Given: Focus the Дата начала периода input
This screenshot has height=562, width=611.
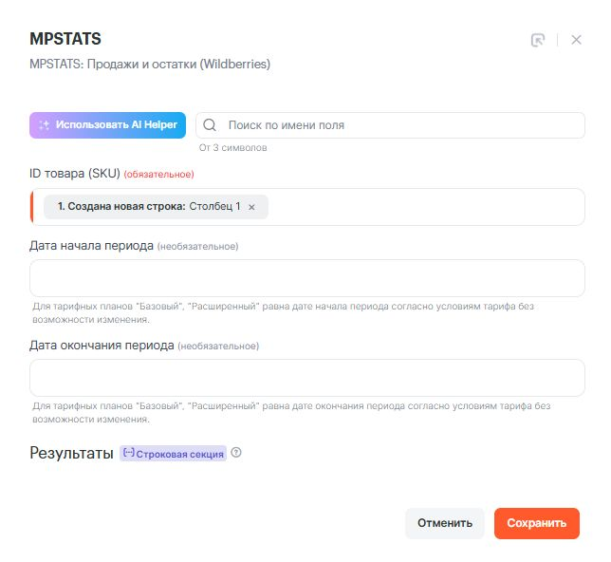Looking at the screenshot, I should point(307,278).
